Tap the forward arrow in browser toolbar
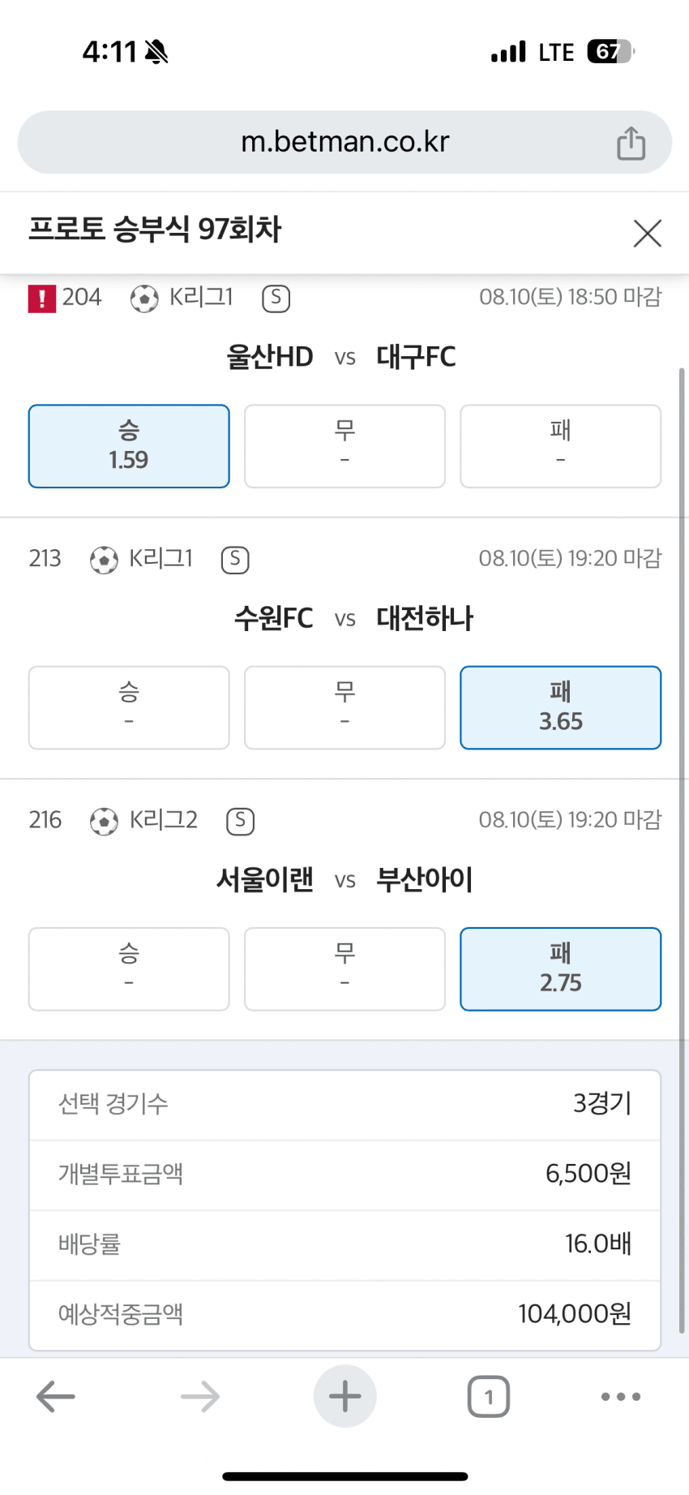 200,1396
